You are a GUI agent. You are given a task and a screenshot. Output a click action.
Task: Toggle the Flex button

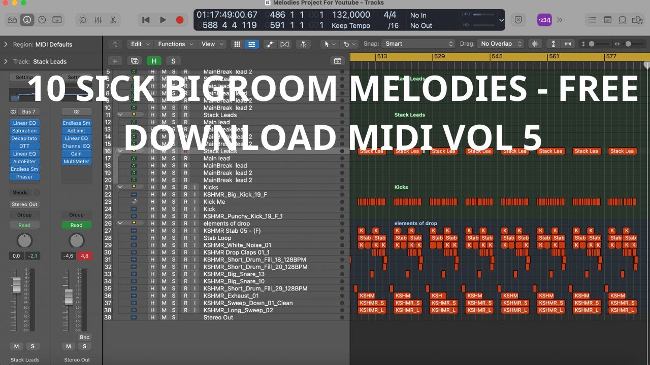[x=284, y=44]
